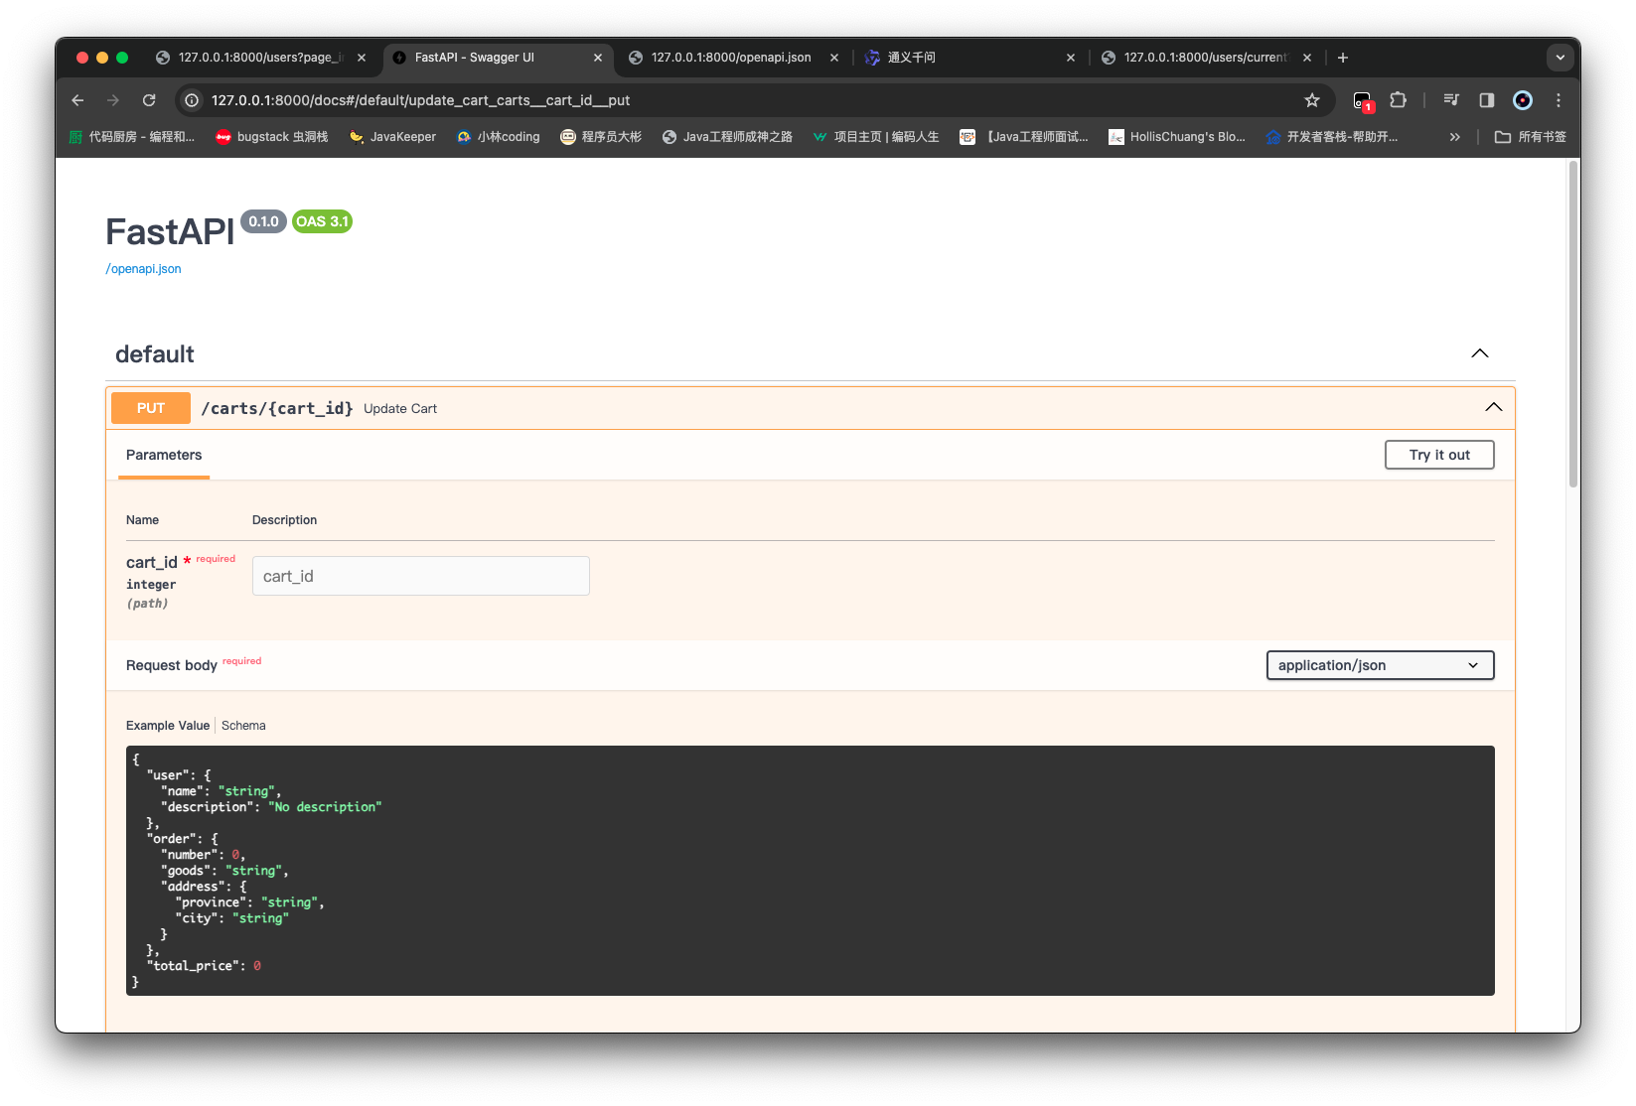Viewport: 1636px width, 1106px height.
Task: Switch to the 通义千问 tab
Action: click(969, 58)
